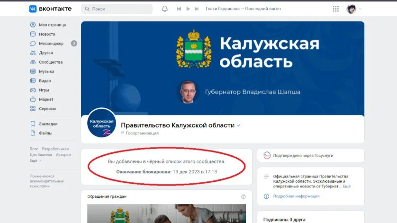Screen dimensions: 397x223
Task: Open notifications bell icon
Action: 164,9
